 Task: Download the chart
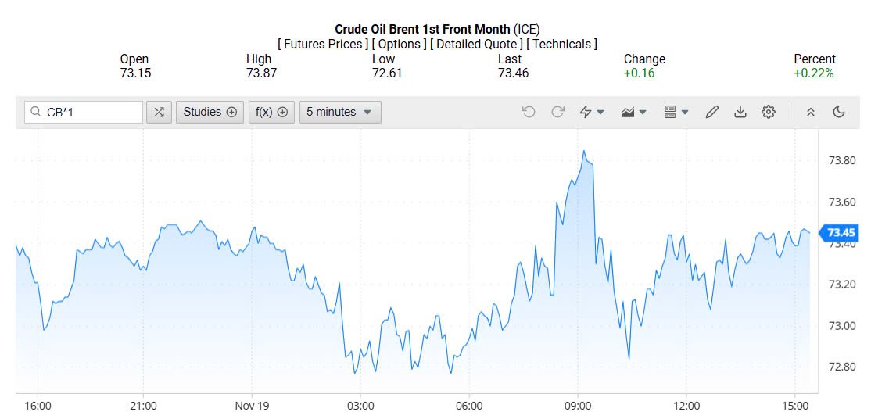click(x=740, y=112)
